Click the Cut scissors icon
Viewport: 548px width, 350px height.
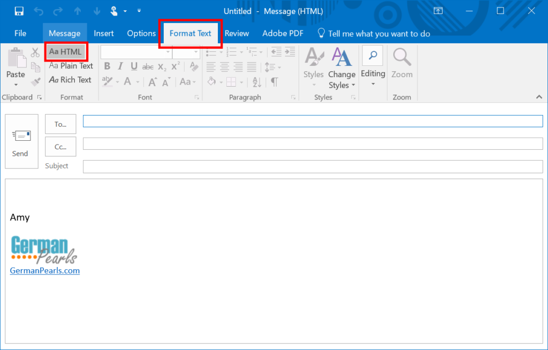(x=35, y=52)
